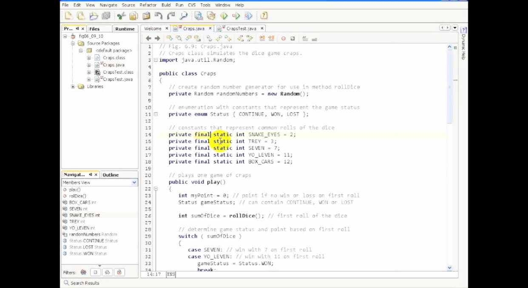Click the Copy icon in toolbar
The image size is (528, 288).
133,16
